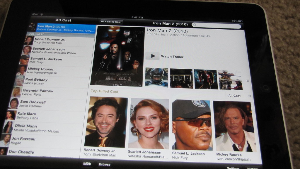Open the Iron Man 2 movie poster
300x169 pixels.
pos(117,56)
